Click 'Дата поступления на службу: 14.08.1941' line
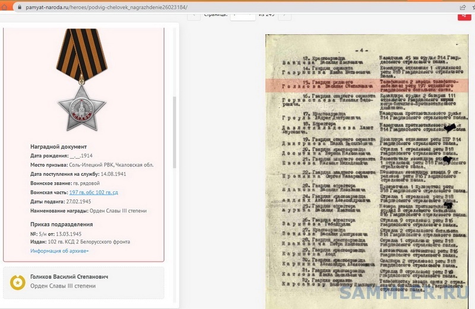Screen dimensions: 475x309 (78, 174)
